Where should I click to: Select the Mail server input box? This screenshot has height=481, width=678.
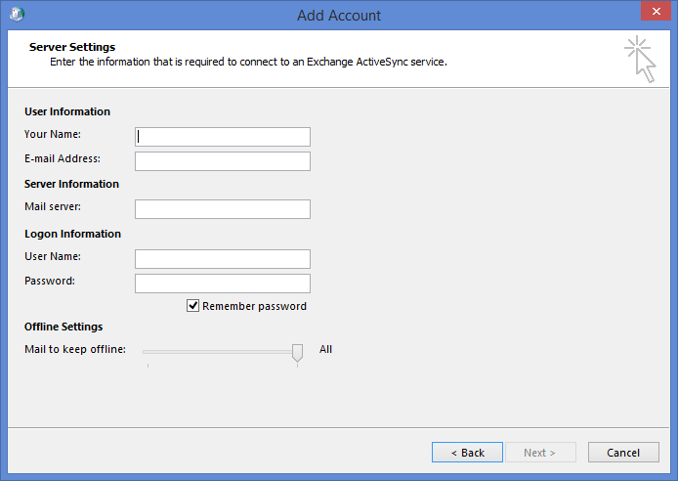click(x=223, y=209)
